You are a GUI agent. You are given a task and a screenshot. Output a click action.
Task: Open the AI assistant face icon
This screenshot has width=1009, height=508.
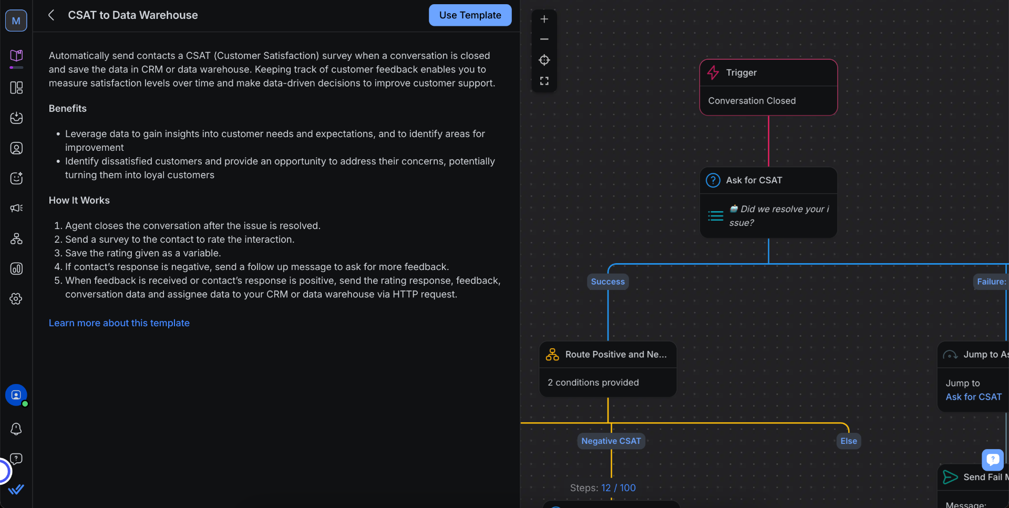tap(16, 178)
